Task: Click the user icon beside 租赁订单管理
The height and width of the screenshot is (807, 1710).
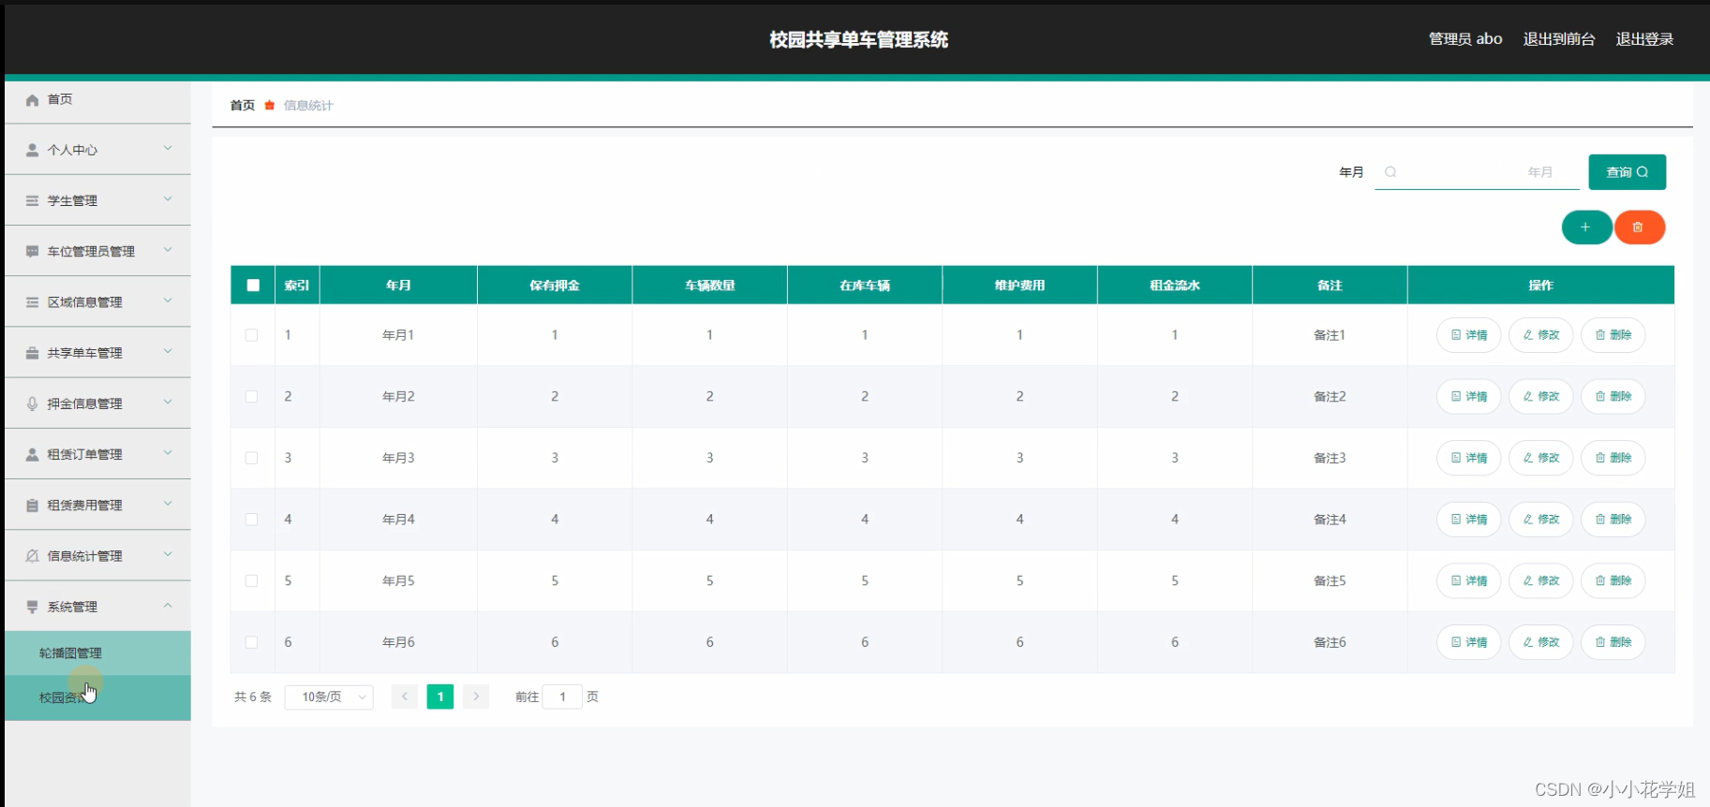Action: 33,454
